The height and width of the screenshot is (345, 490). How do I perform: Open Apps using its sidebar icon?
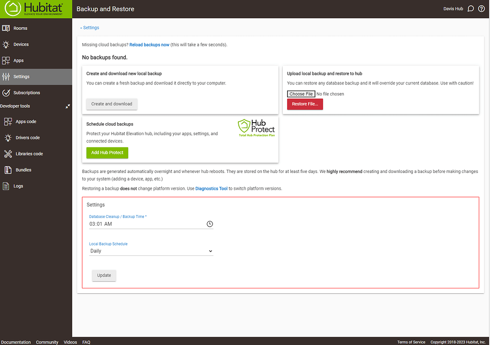click(x=7, y=60)
